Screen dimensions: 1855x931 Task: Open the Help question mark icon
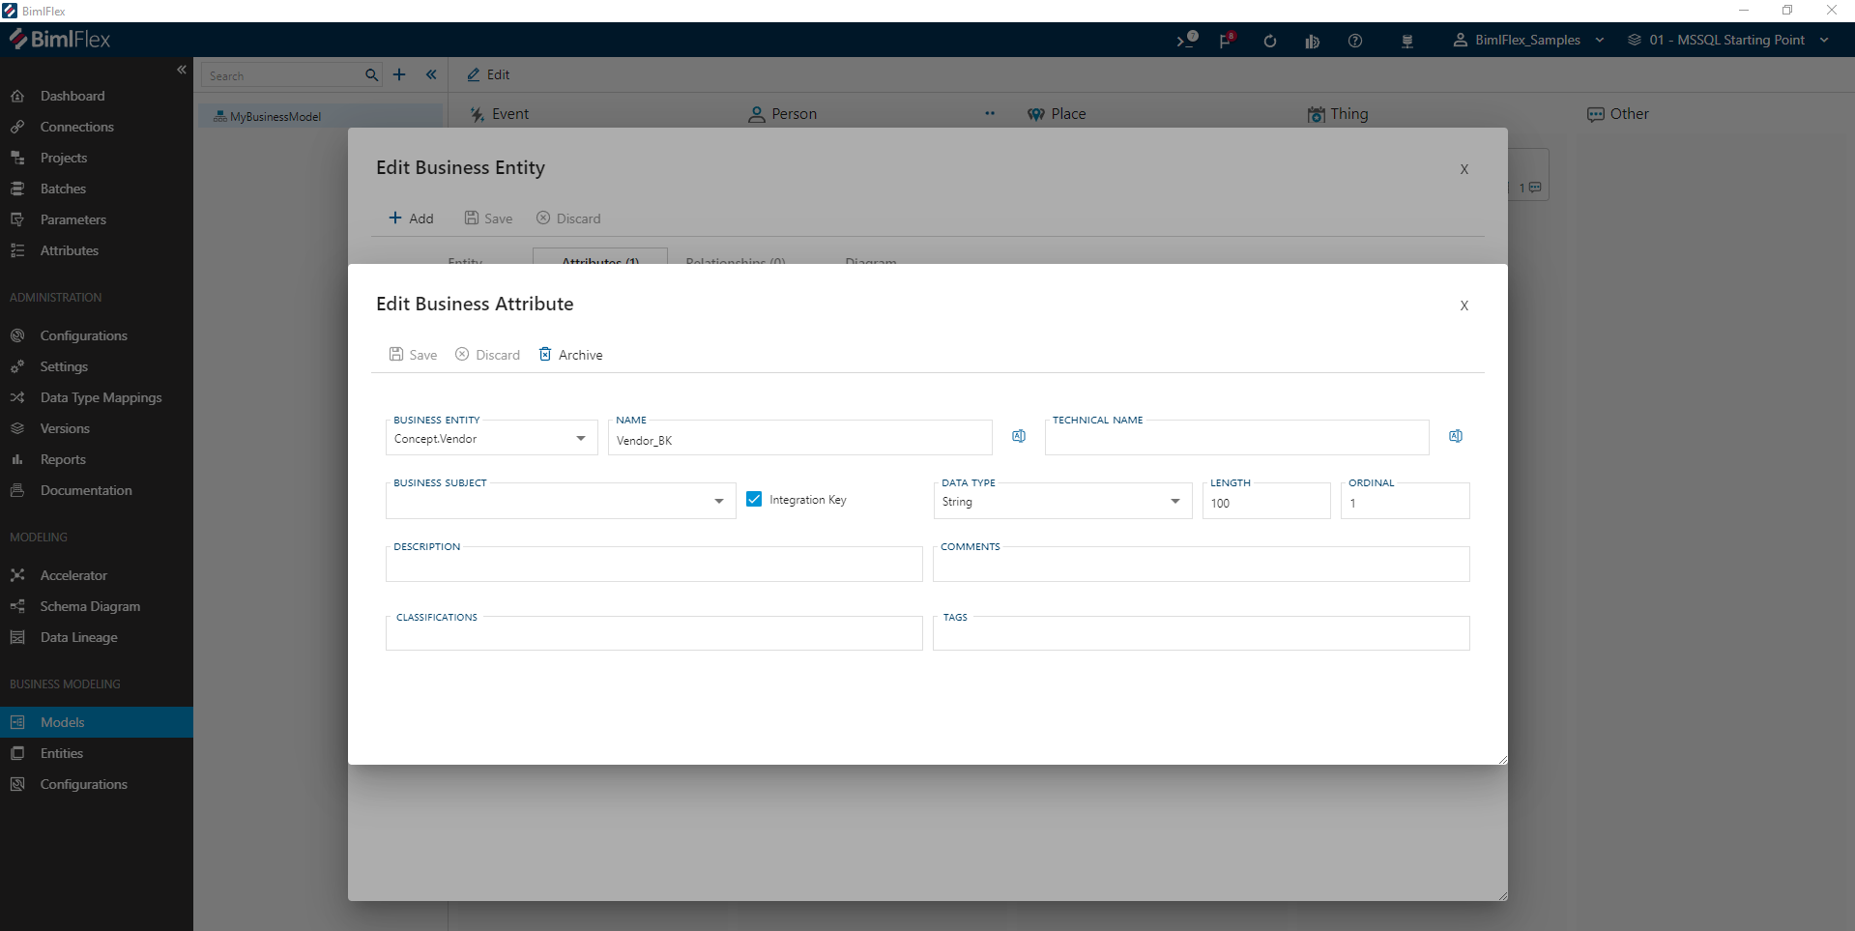pyautogui.click(x=1354, y=41)
